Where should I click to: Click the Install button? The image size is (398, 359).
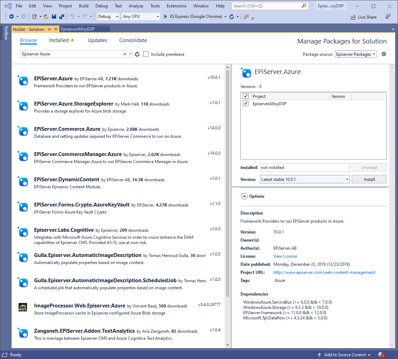(369, 179)
